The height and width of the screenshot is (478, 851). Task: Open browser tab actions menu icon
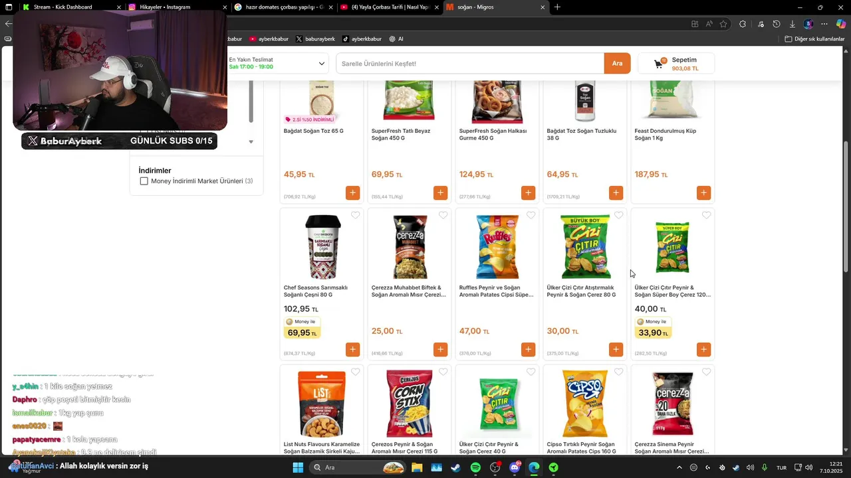(8, 7)
